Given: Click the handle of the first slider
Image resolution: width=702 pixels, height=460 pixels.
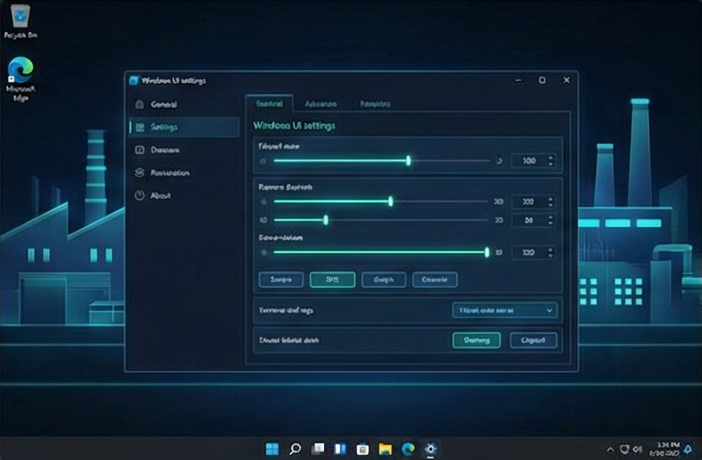Looking at the screenshot, I should (409, 160).
